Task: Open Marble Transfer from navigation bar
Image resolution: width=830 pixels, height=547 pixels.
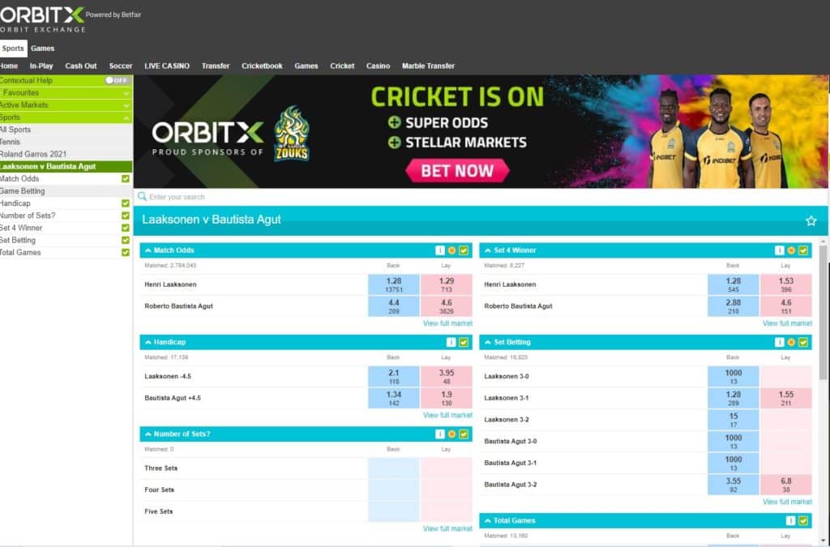Action: point(428,66)
